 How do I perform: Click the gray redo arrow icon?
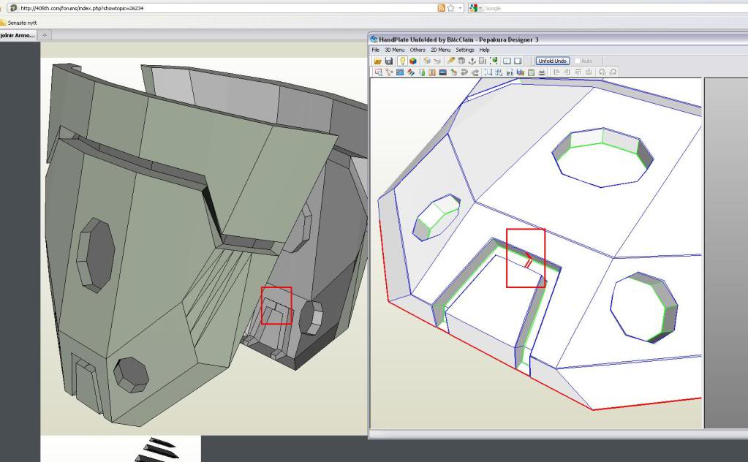475,72
